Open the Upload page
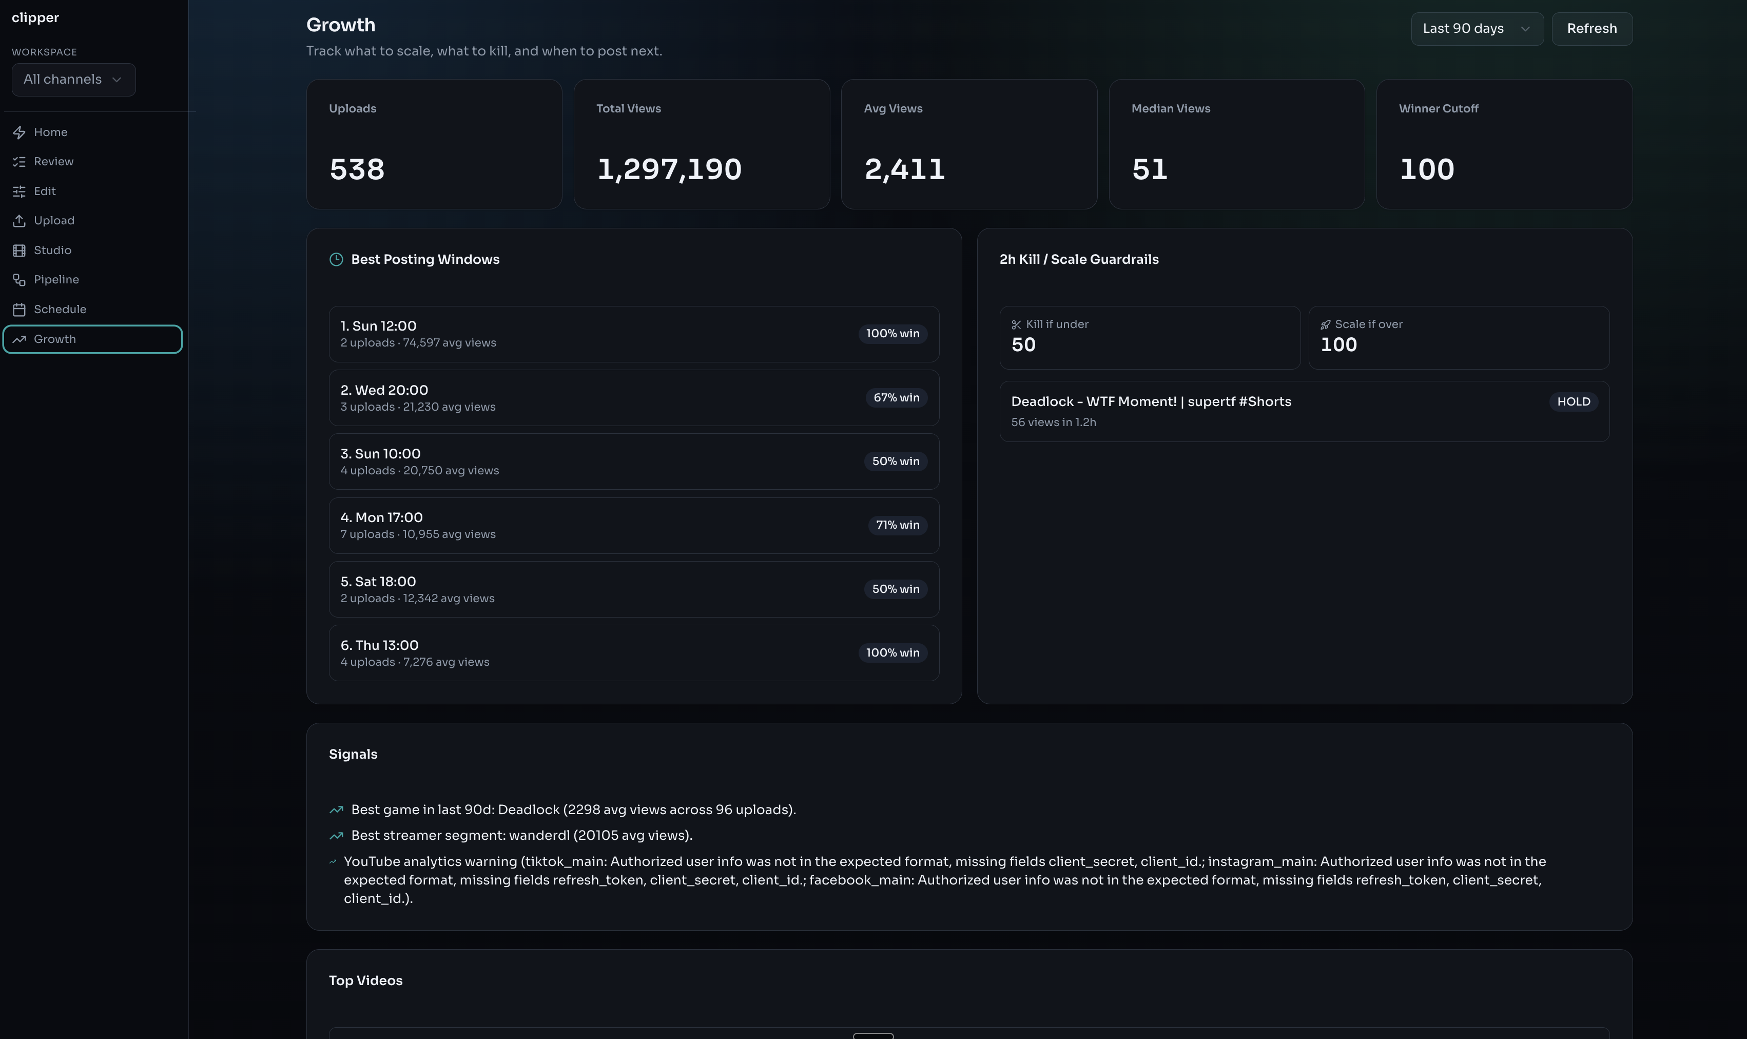Screen dimensions: 1747x1039 click(92, 221)
